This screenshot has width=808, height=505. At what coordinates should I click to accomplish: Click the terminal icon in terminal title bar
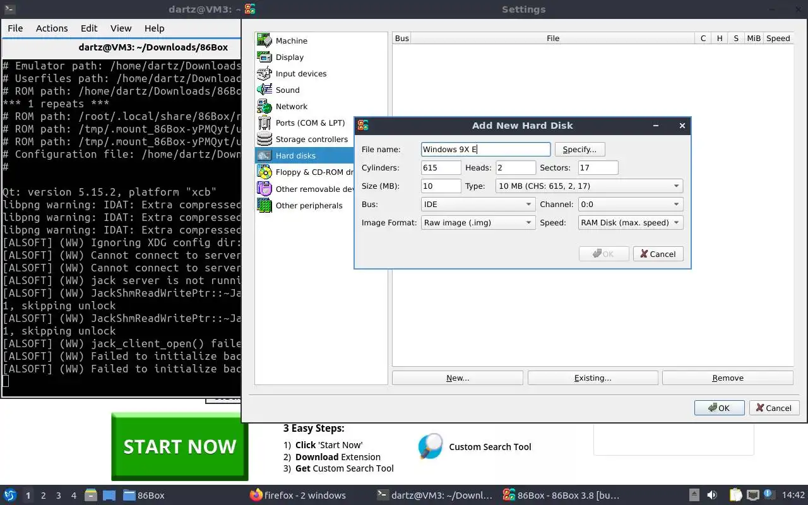pos(9,9)
